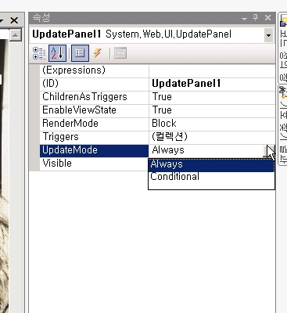The image size is (287, 313).
Task: Click the UpdatePanel1 ID value field
Action: tap(212, 84)
